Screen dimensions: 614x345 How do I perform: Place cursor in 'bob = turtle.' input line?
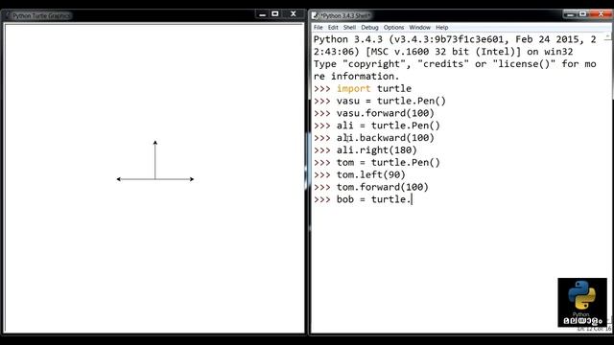pos(374,199)
